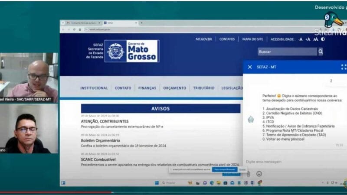The width and height of the screenshot is (347, 195).
Task: Click the Ocultar link in sharing bar
Action: tap(242, 169)
